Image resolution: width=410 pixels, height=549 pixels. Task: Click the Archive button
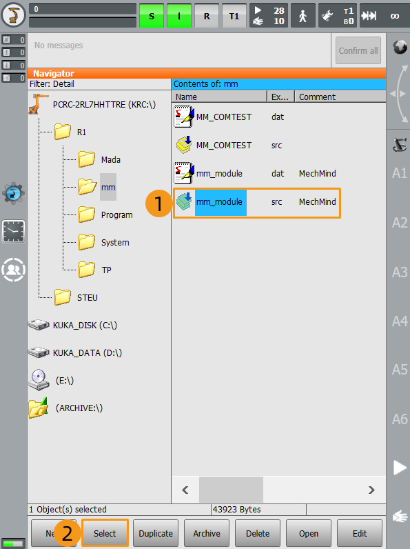(x=207, y=533)
